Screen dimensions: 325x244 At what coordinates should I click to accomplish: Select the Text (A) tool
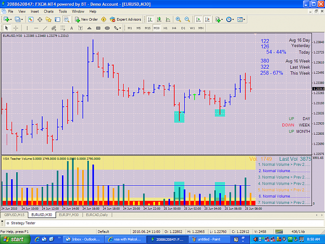click(72, 28)
